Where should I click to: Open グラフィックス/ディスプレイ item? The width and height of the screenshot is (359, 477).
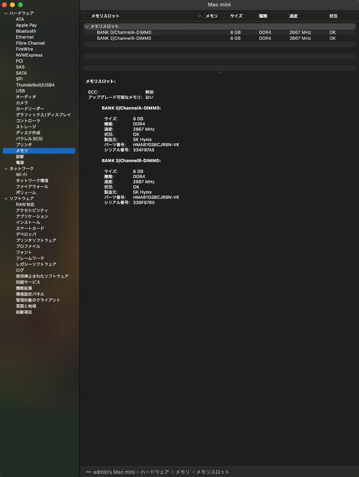[x=43, y=115]
